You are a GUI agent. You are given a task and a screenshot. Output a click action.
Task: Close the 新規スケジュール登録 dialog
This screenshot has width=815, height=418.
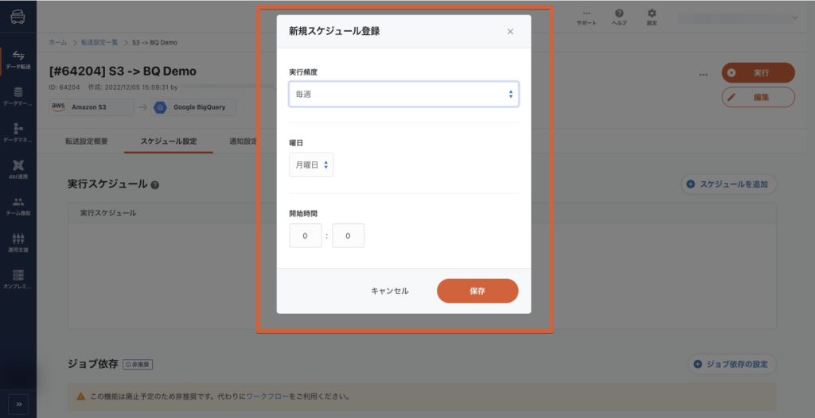[510, 32]
